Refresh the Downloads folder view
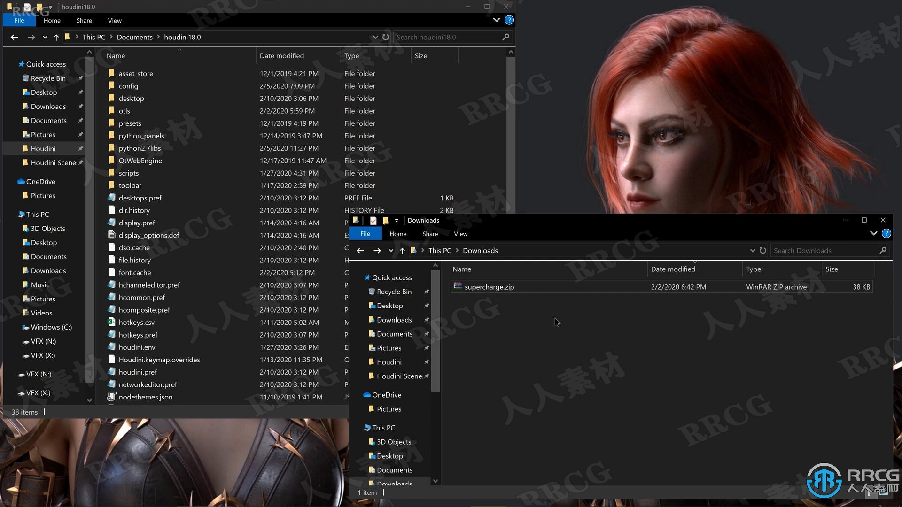902x507 pixels. click(x=763, y=251)
